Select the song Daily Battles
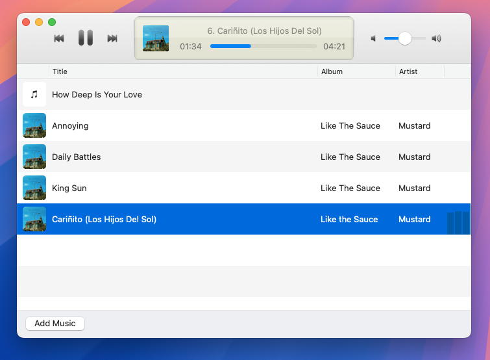The image size is (490, 360). coord(244,157)
